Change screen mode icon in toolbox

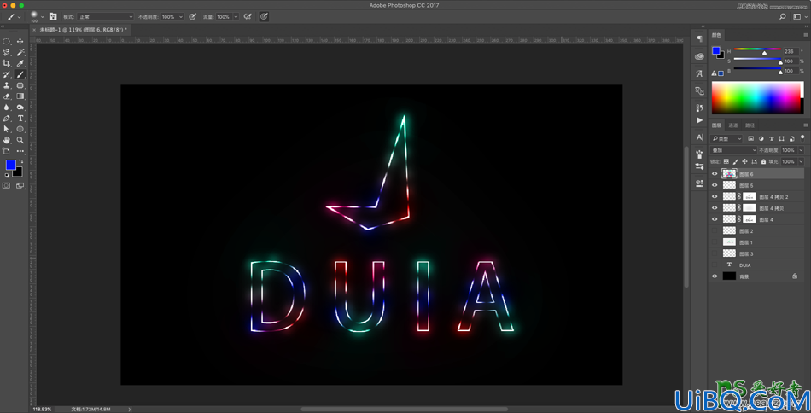click(x=20, y=185)
